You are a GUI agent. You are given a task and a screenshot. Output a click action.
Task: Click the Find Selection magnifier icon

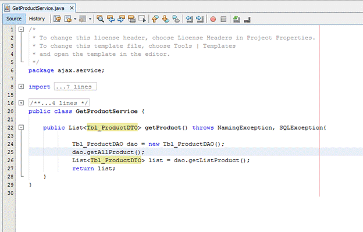tap(100, 19)
